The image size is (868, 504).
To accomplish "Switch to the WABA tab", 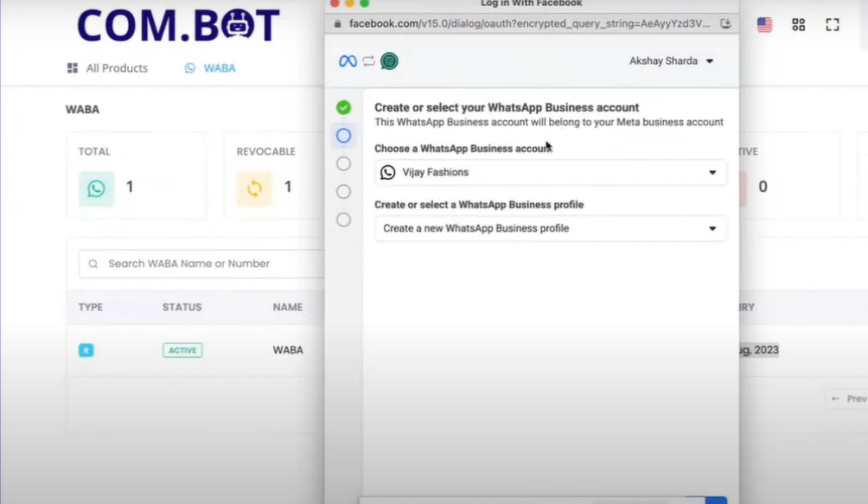I will point(210,68).
